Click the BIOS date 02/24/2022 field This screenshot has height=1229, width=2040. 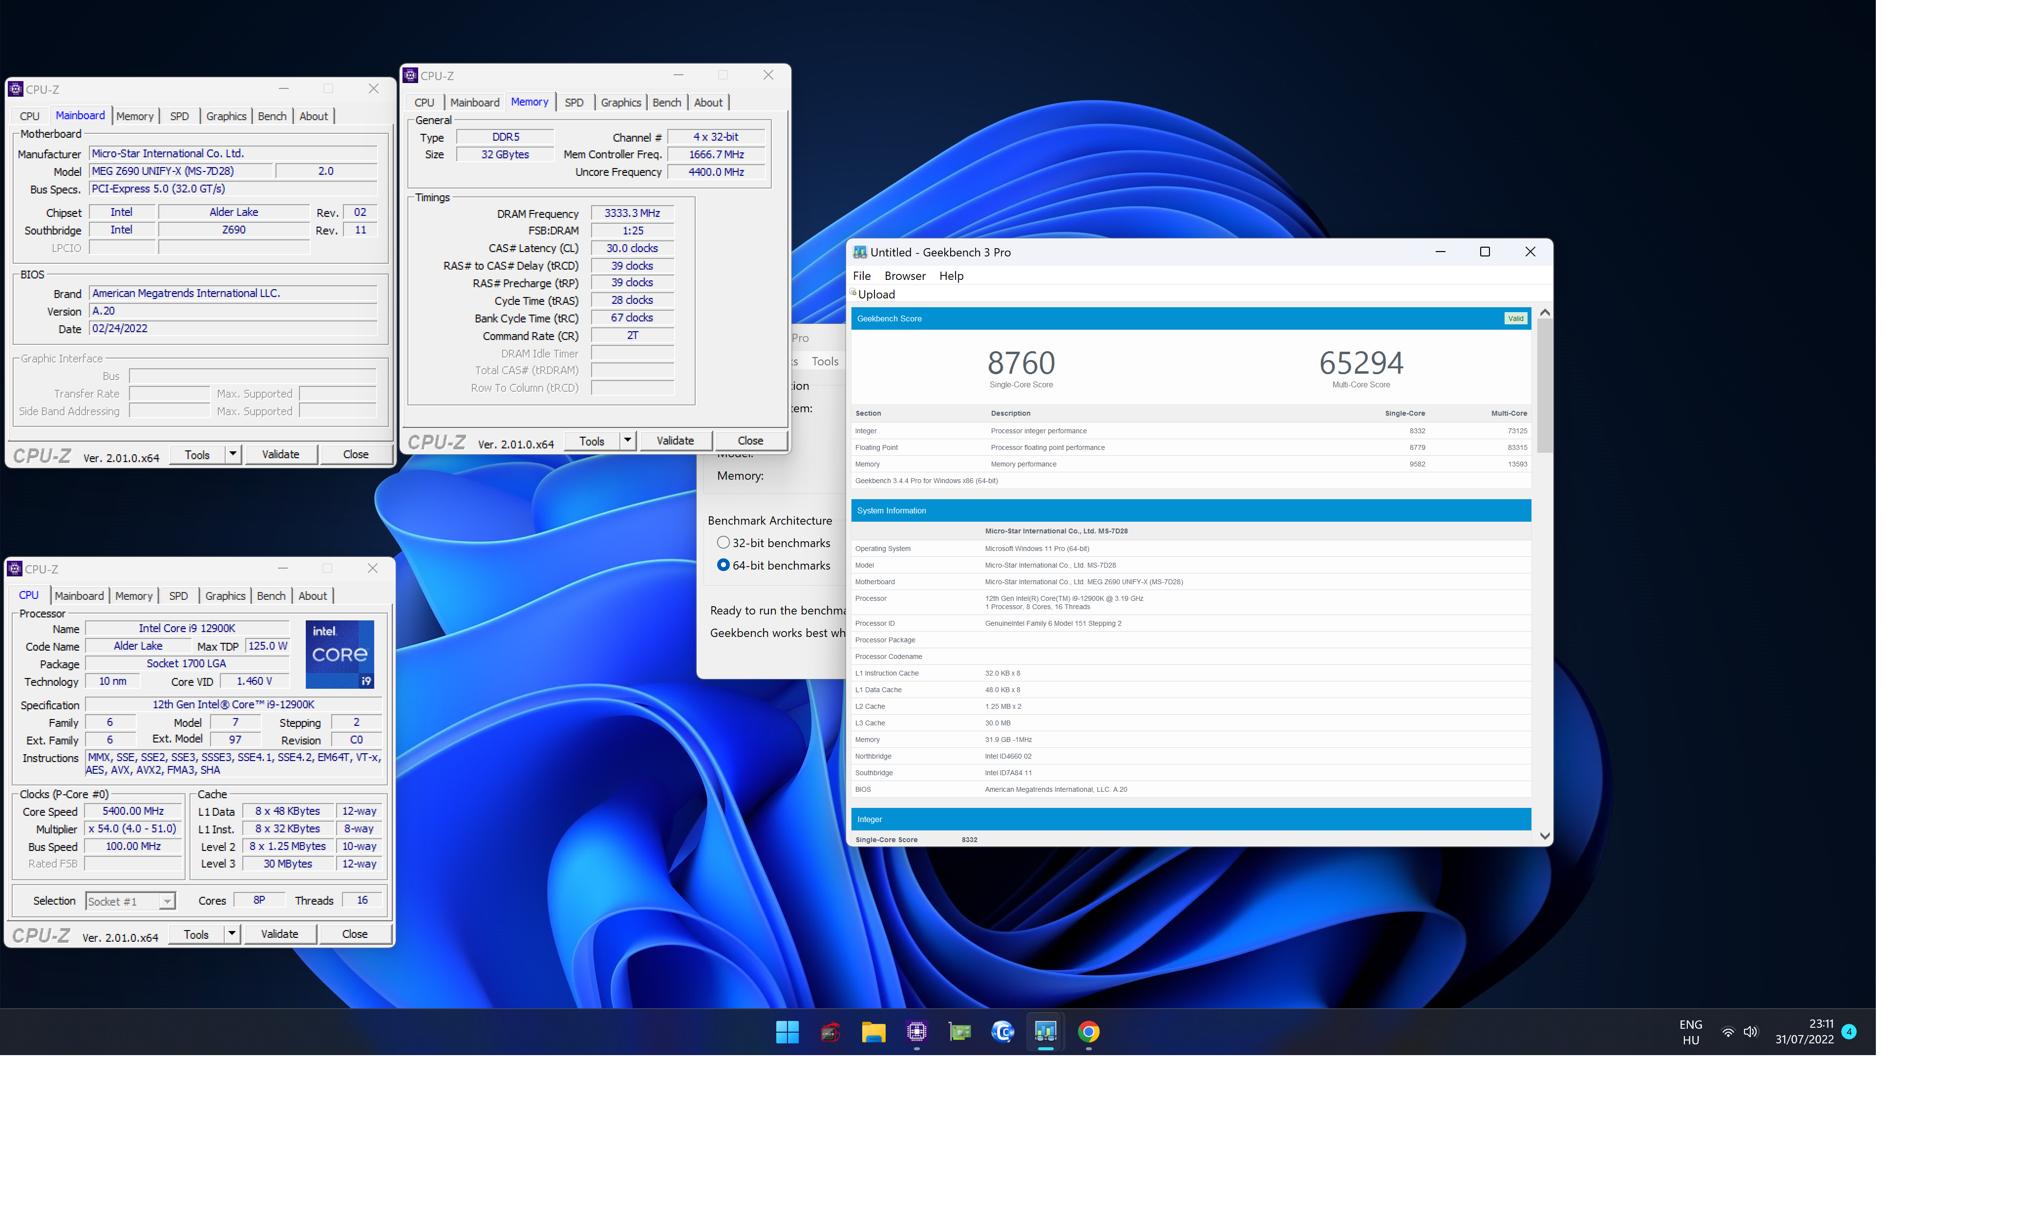[x=233, y=329]
